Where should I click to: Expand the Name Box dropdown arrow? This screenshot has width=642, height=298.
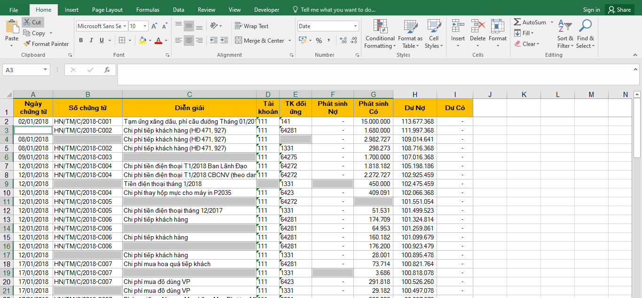[46, 70]
